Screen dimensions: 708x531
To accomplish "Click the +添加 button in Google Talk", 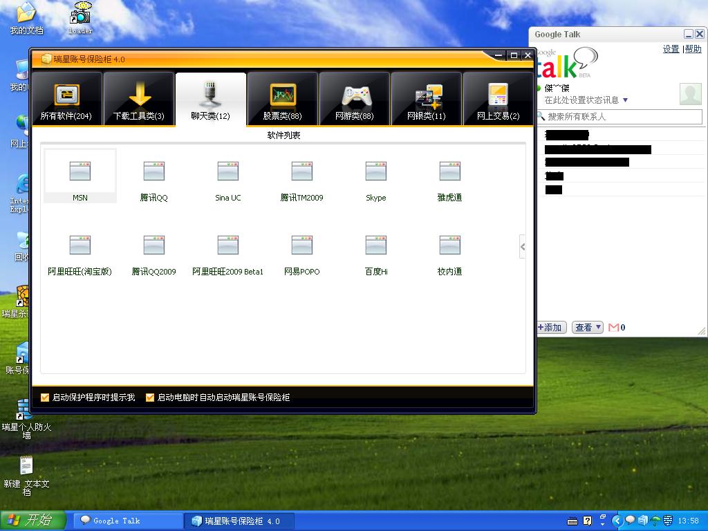I will (550, 327).
